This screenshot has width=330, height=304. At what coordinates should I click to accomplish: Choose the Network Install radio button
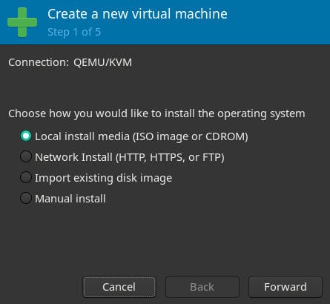click(x=26, y=156)
